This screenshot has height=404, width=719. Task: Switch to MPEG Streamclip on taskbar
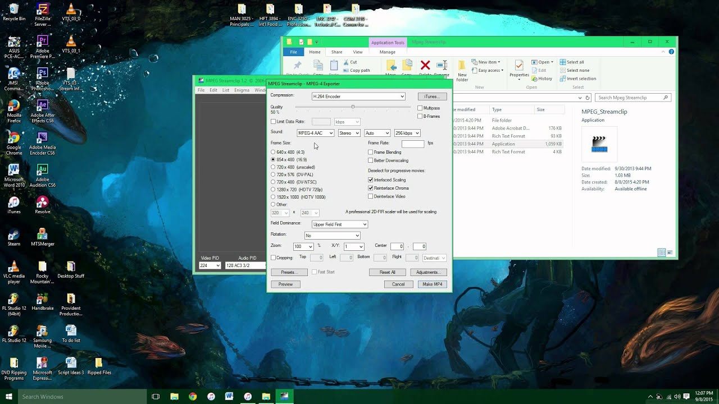tap(285, 397)
